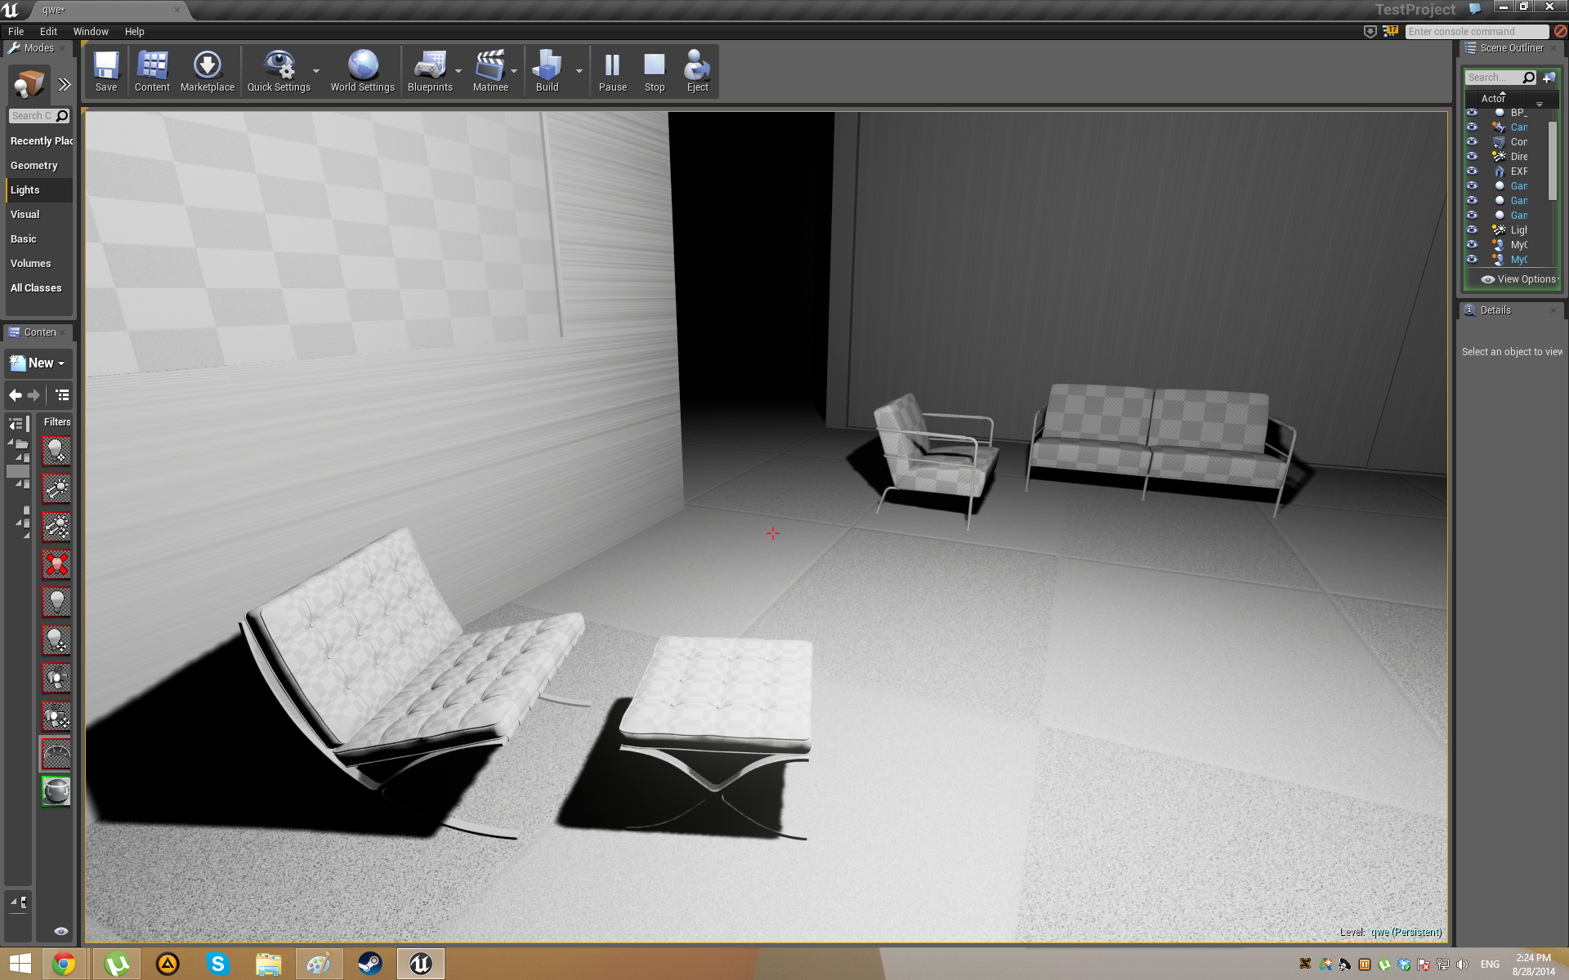Screen dimensions: 1569x980
Task: Select the sphere reflection capture asset thumbnail
Action: pos(56,791)
